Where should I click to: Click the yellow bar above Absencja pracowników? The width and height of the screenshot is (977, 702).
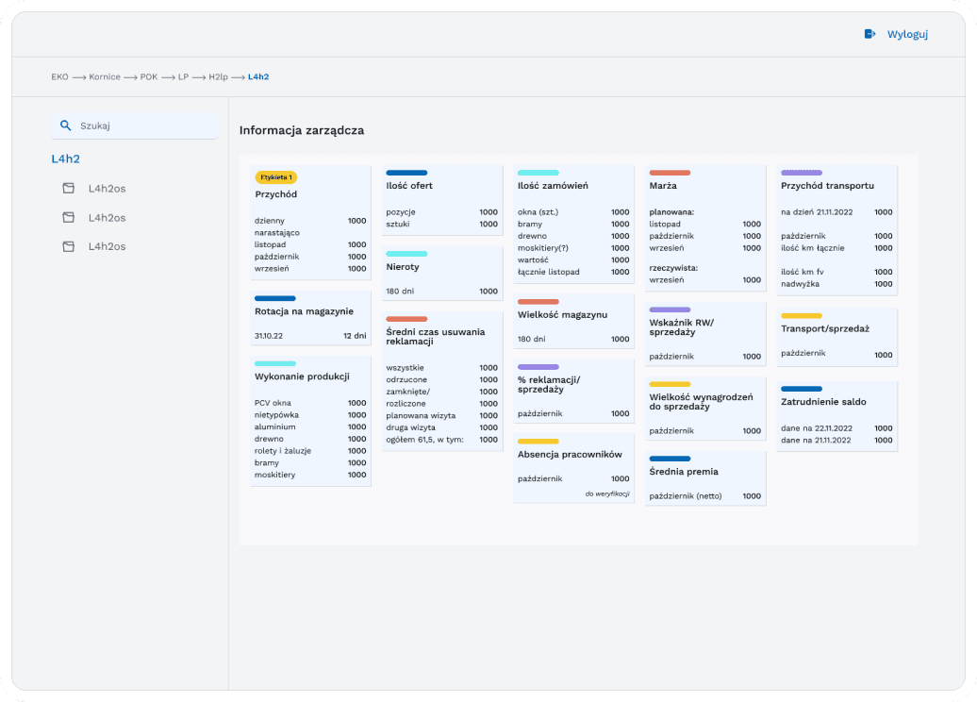(538, 442)
